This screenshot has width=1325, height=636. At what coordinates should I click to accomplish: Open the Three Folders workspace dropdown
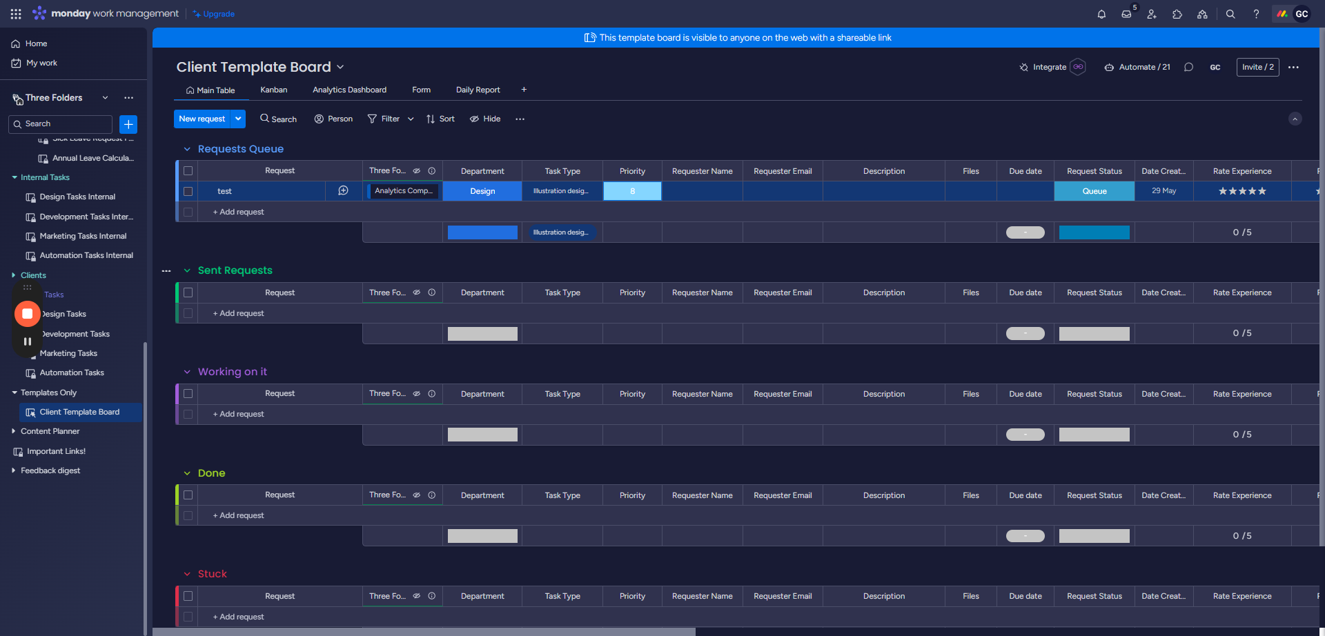105,98
